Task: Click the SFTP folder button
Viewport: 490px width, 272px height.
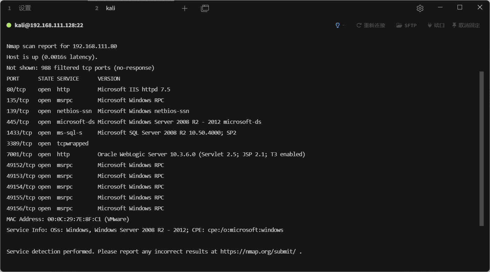Action: 407,25
